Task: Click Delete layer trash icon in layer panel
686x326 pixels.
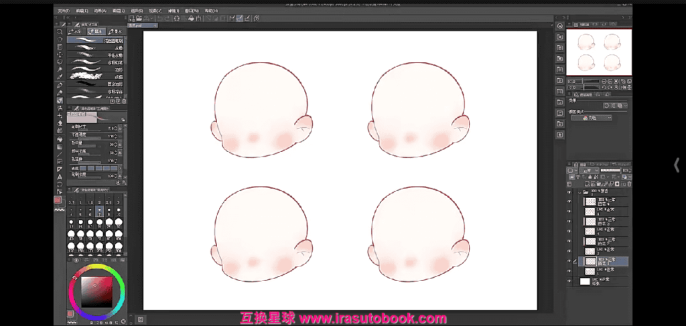Action: click(630, 183)
